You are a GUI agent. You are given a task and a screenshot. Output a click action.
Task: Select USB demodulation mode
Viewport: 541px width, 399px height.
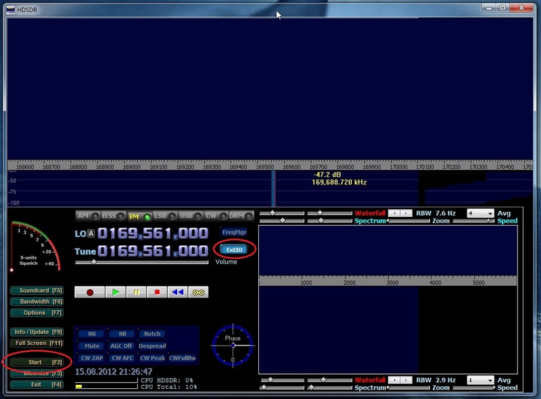click(x=191, y=216)
